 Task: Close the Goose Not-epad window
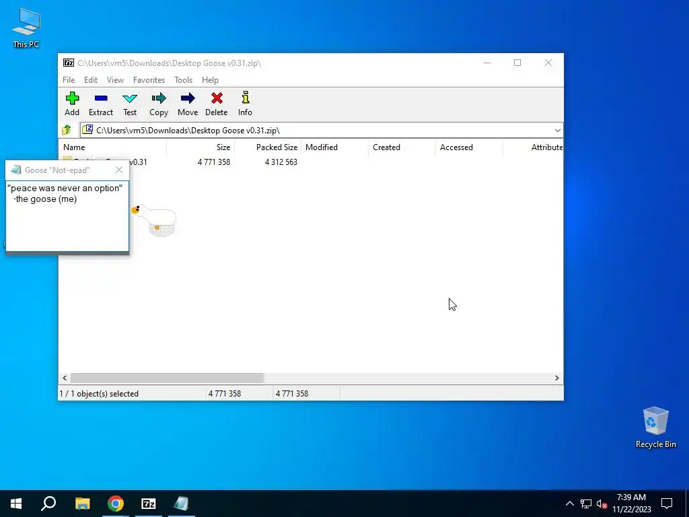tap(119, 170)
